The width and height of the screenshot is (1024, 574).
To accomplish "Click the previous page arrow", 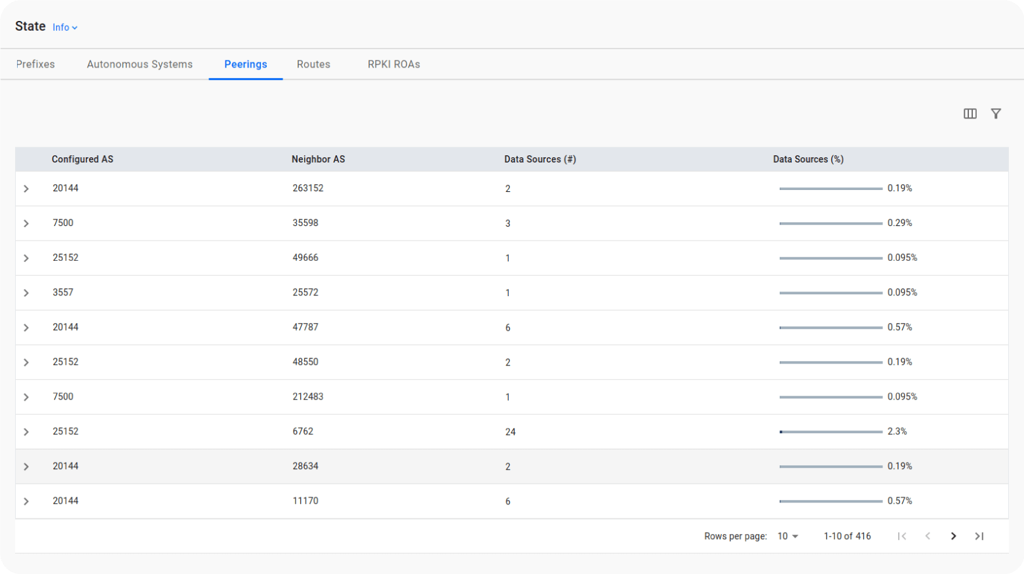I will coord(928,536).
